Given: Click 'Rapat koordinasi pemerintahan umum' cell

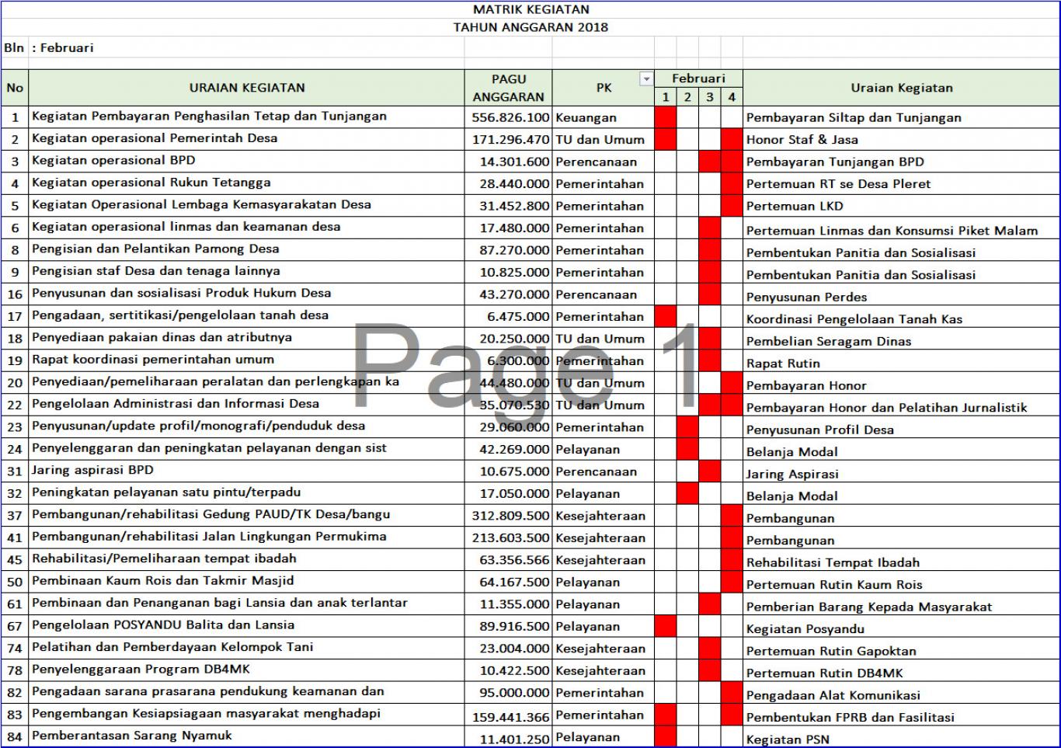Looking at the screenshot, I should tap(247, 360).
